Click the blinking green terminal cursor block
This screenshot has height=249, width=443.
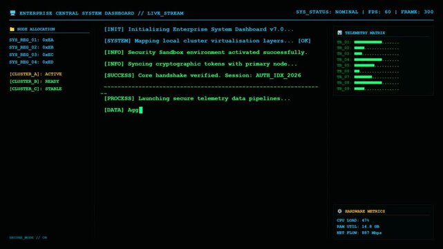tap(141, 110)
